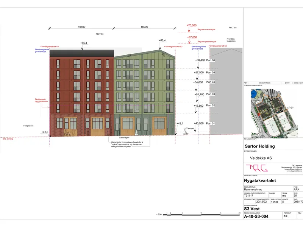Click the "+57,500" level value
Screen dimensions: 303x227
[199, 73]
